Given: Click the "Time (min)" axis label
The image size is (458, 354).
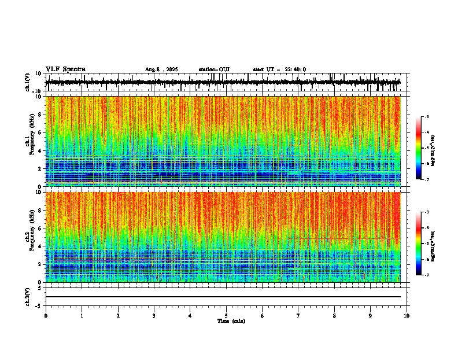Looking at the screenshot, I should tap(231, 321).
